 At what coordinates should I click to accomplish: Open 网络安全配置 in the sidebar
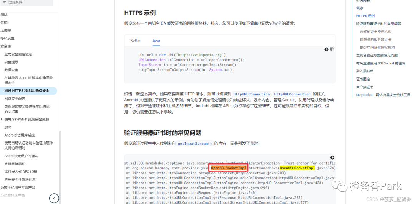pyautogui.click(x=15, y=99)
